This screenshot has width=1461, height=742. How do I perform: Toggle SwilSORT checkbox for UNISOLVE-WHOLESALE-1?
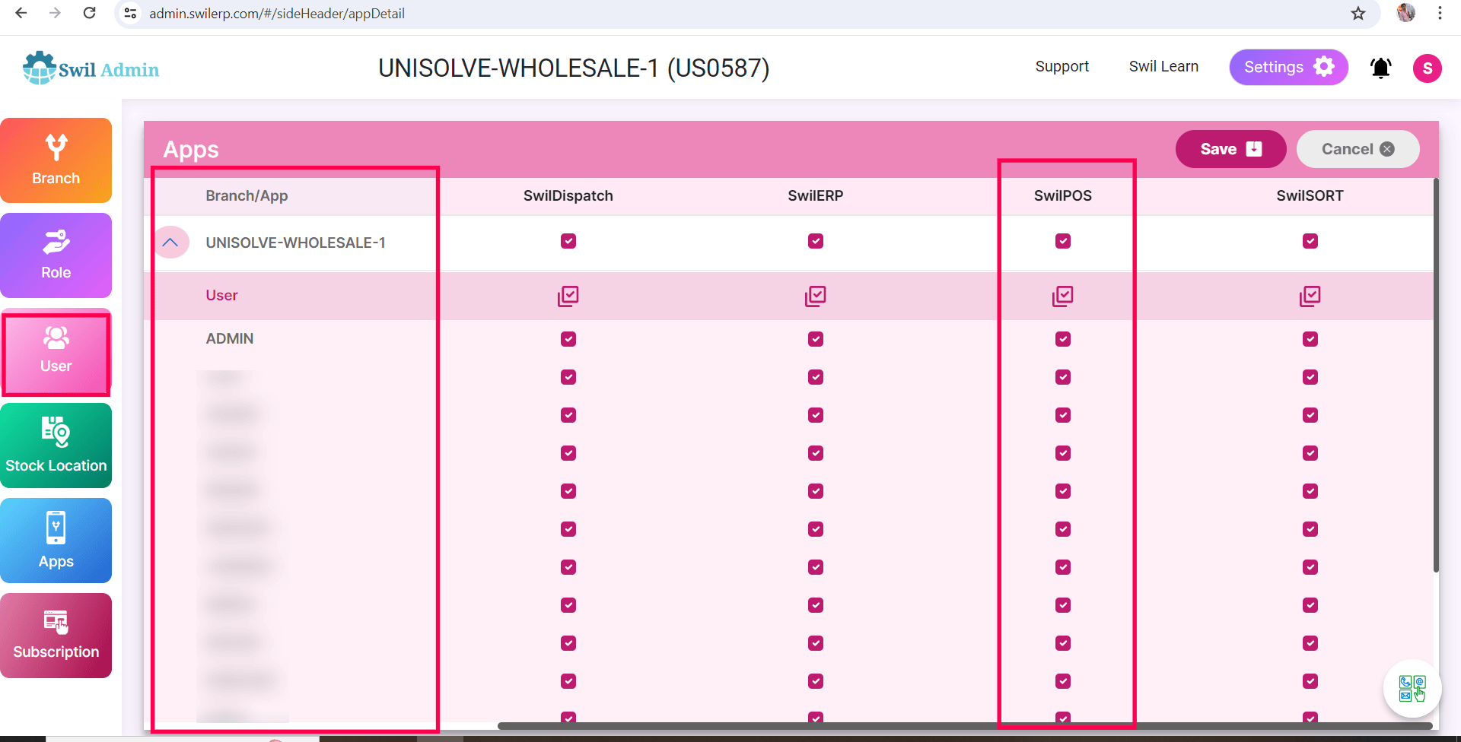coord(1310,241)
